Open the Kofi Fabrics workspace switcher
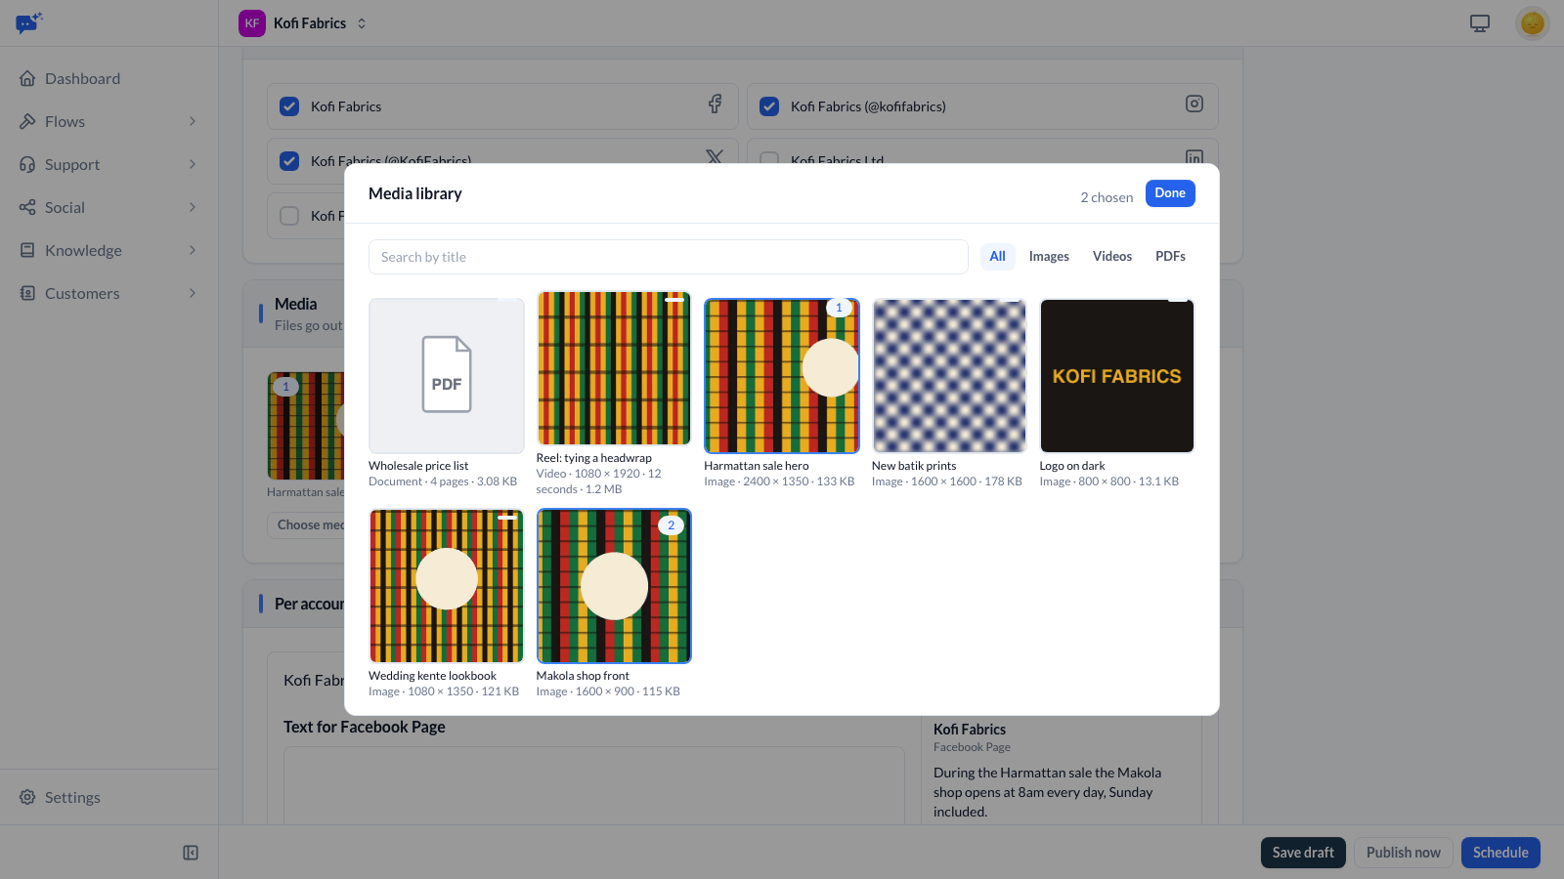This screenshot has width=1564, height=879. [x=303, y=23]
